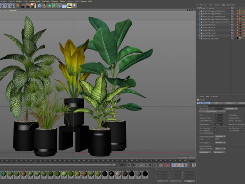Click Apply in the Coordinates Manager
Image resolution: width=245 pixels, height=184 pixels.
[x=189, y=181]
